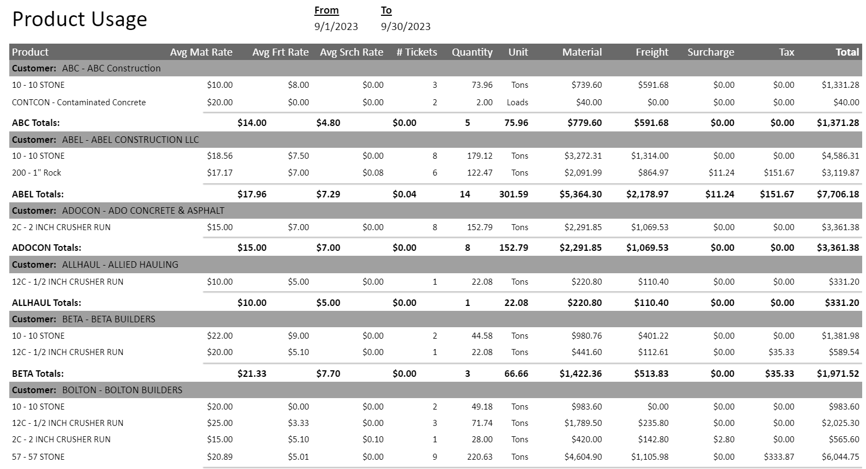Click the Contaminated Concrete product row

[x=78, y=103]
